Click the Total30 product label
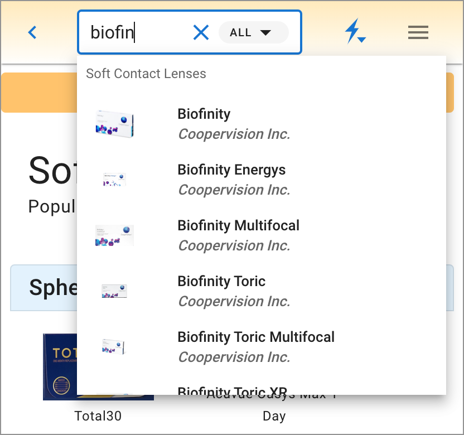The width and height of the screenshot is (464, 435). [98, 416]
